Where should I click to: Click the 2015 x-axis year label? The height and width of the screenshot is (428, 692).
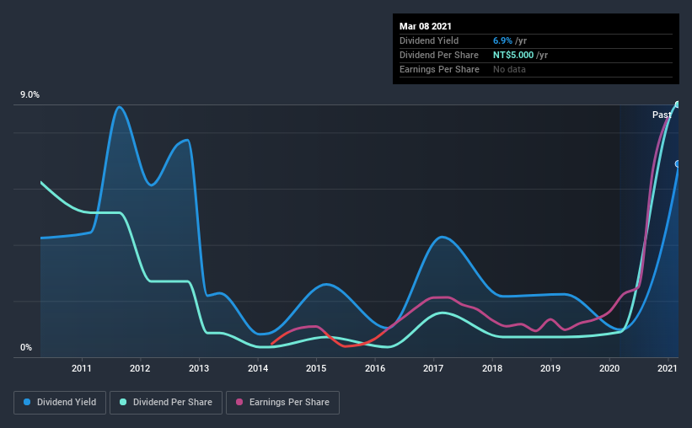pyautogui.click(x=316, y=368)
